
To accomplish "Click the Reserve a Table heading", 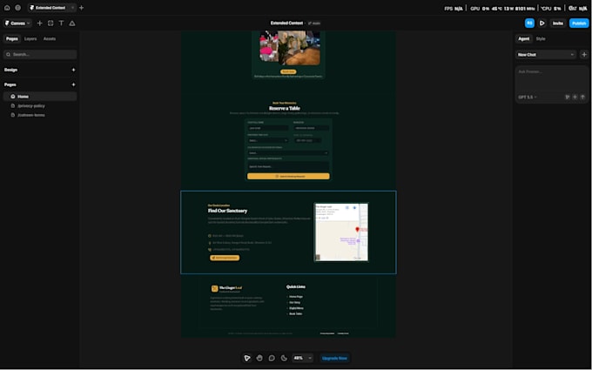I will (x=285, y=108).
